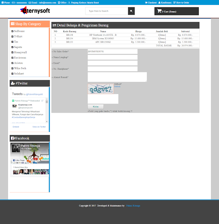Focus the No. Handphone input field

112,69
